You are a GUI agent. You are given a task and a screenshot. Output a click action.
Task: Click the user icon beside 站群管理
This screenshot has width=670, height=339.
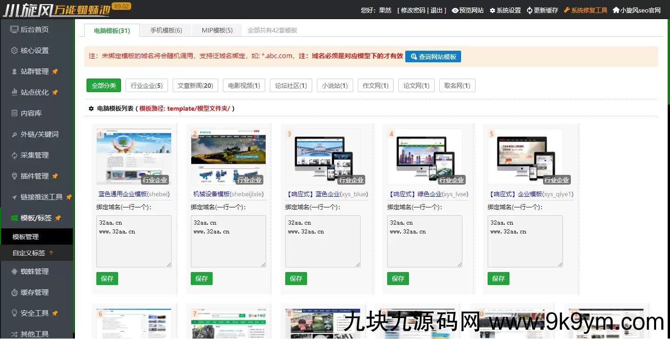[x=14, y=72]
